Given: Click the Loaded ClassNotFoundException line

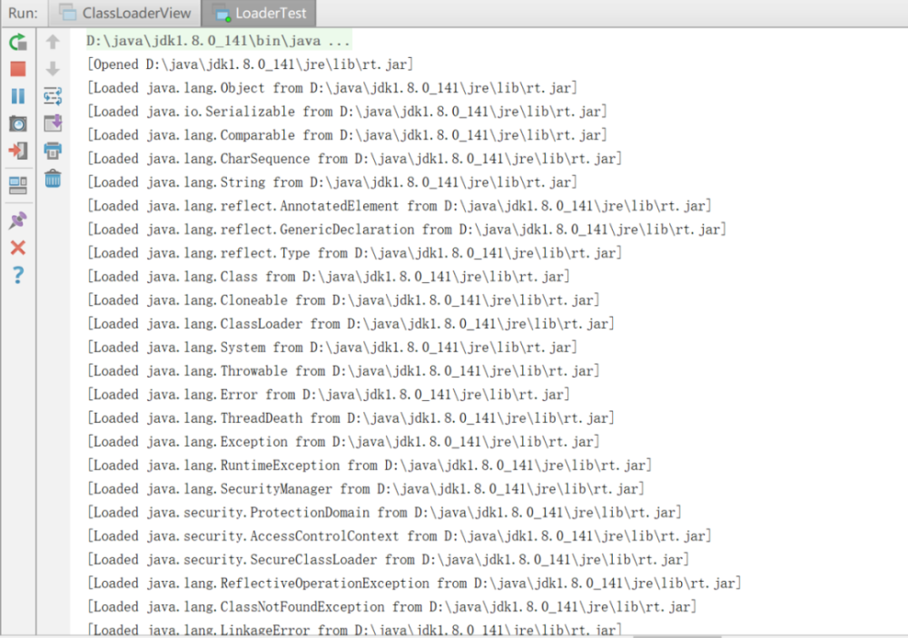Looking at the screenshot, I should point(391,607).
